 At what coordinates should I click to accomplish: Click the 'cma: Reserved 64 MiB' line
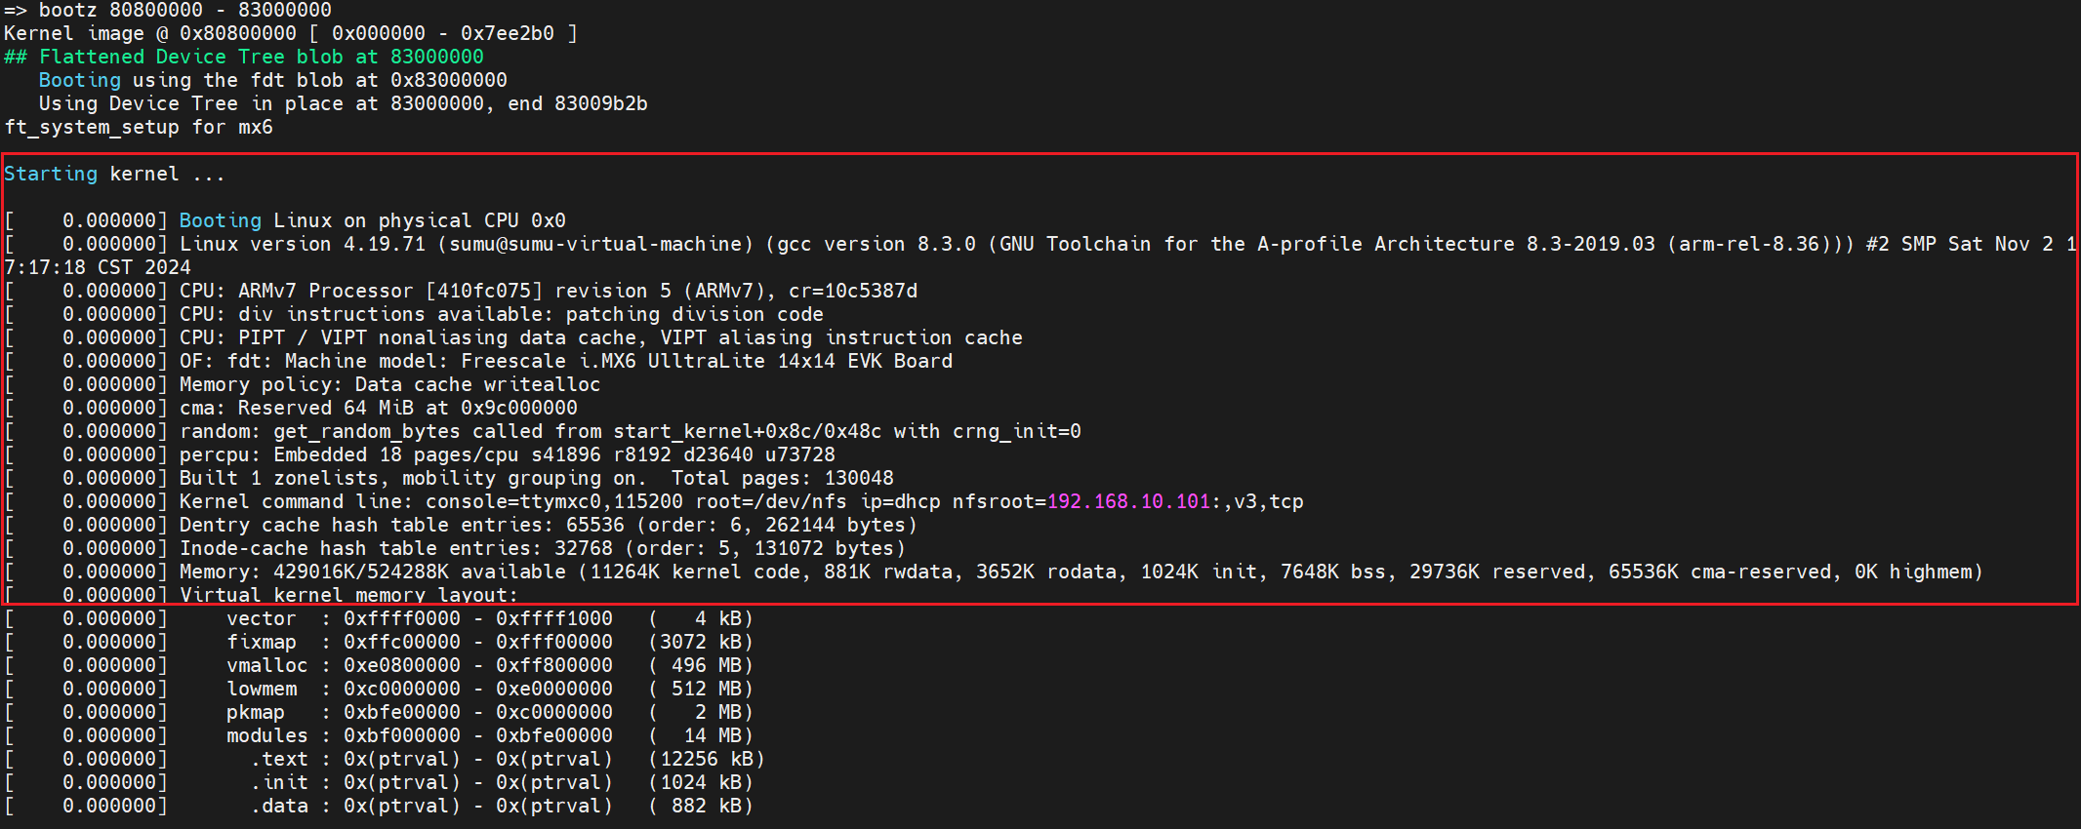click(x=378, y=409)
